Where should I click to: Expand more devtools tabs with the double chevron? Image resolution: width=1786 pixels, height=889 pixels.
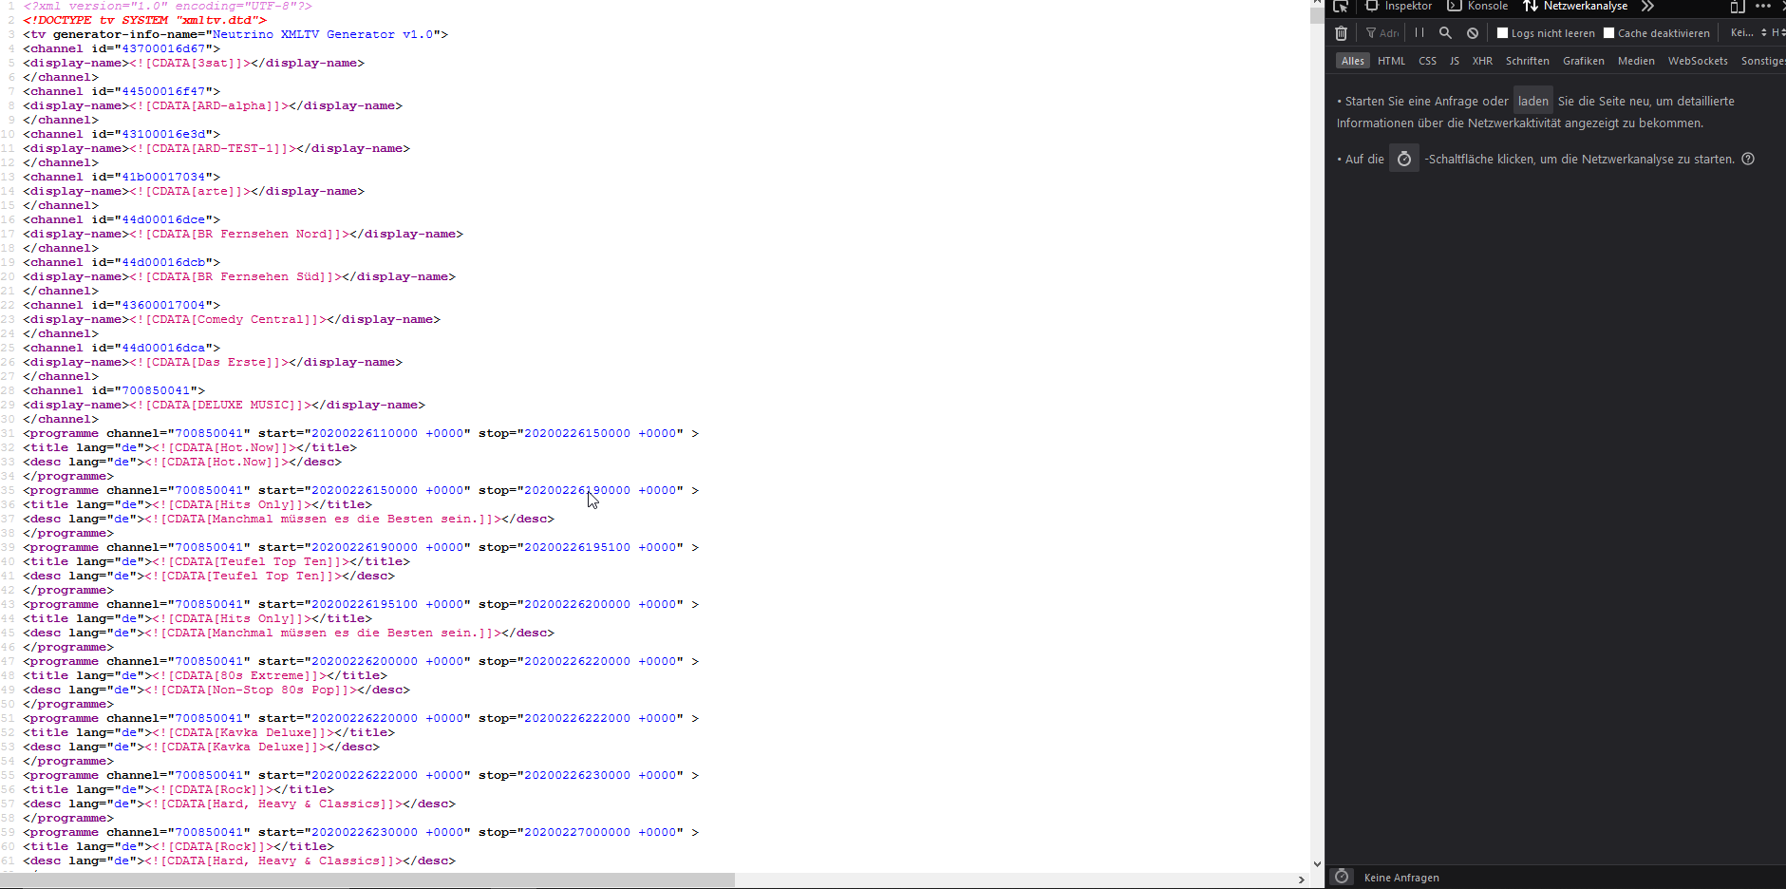[1647, 7]
